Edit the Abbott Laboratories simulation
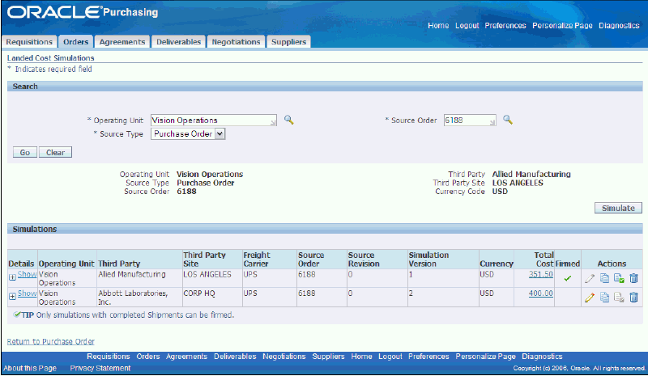The height and width of the screenshot is (376, 648). [590, 298]
